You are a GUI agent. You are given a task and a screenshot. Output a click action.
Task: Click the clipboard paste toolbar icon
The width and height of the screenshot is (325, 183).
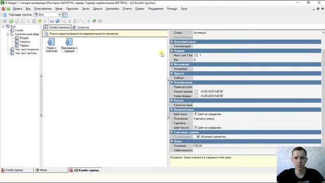75,21
